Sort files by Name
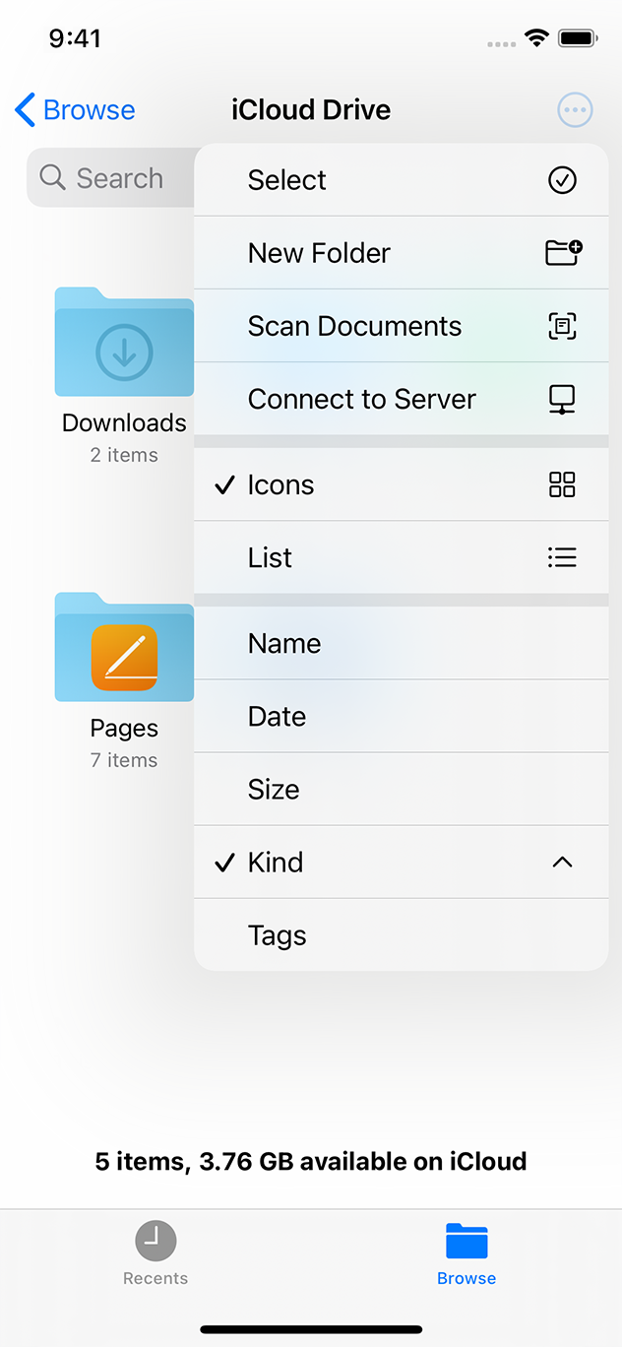622x1347 pixels. [402, 643]
